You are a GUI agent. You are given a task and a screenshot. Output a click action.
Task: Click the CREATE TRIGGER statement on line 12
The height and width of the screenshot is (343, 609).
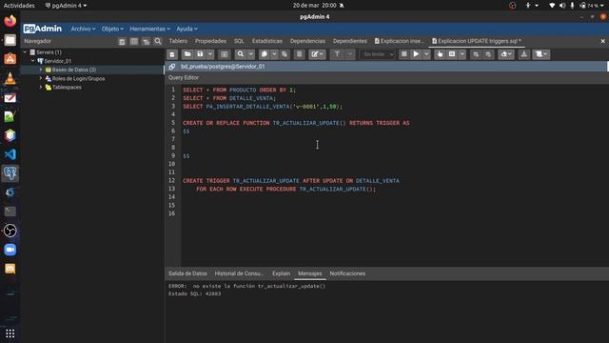click(x=291, y=181)
